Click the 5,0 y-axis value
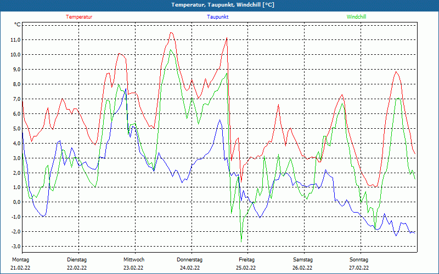 pyautogui.click(x=16, y=129)
